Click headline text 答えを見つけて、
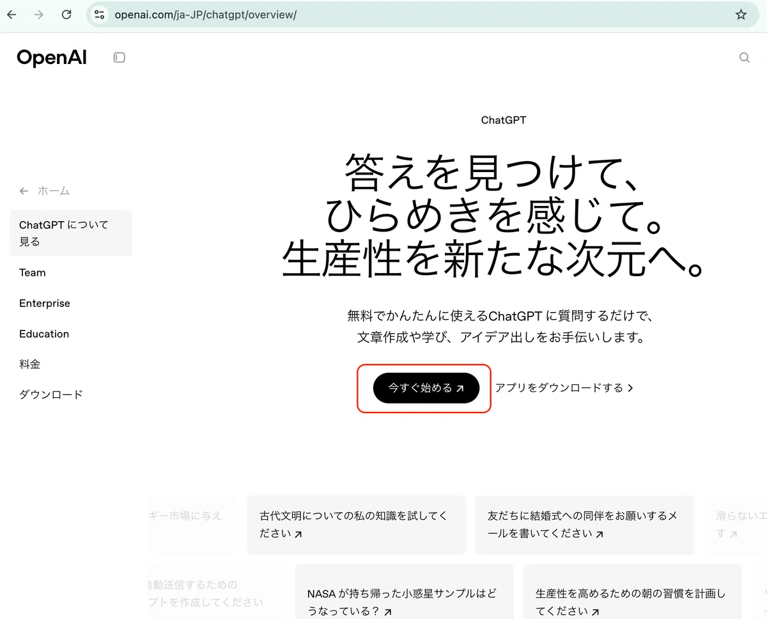 pos(493,174)
